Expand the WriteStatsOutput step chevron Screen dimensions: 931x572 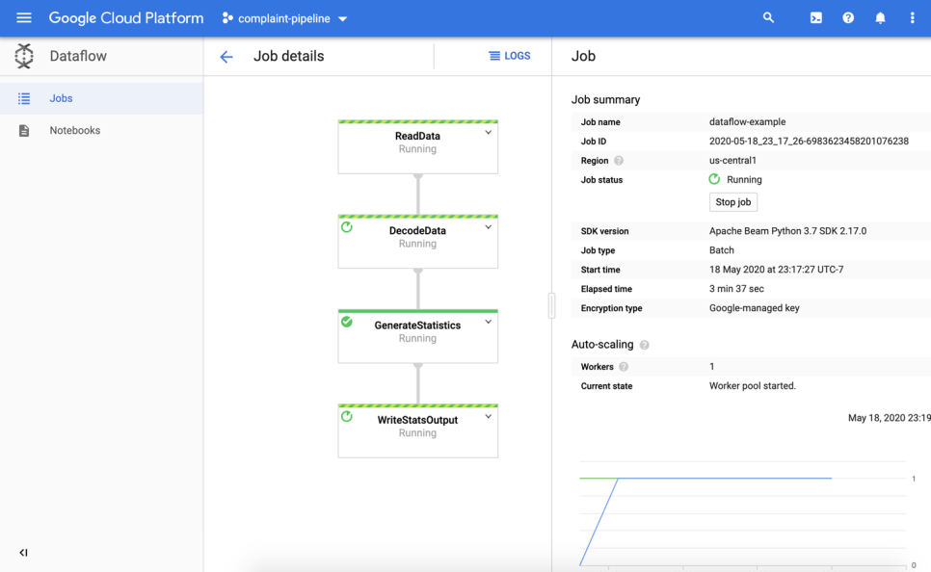point(488,417)
